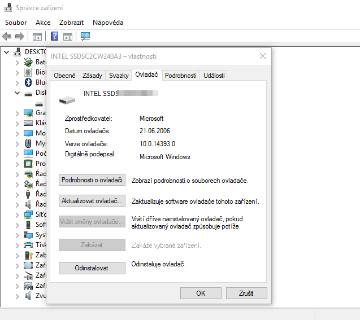Switch to the Obecné tab

(x=64, y=76)
